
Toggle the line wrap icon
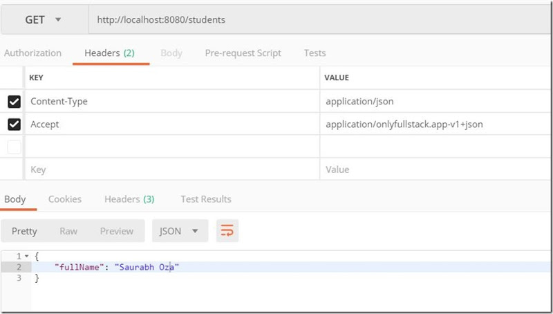(227, 231)
